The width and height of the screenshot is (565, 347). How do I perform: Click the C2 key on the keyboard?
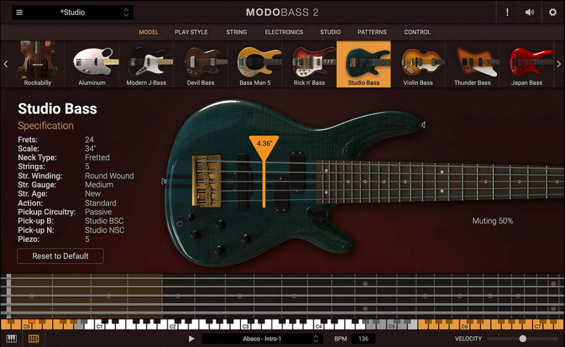pyautogui.click(x=173, y=327)
